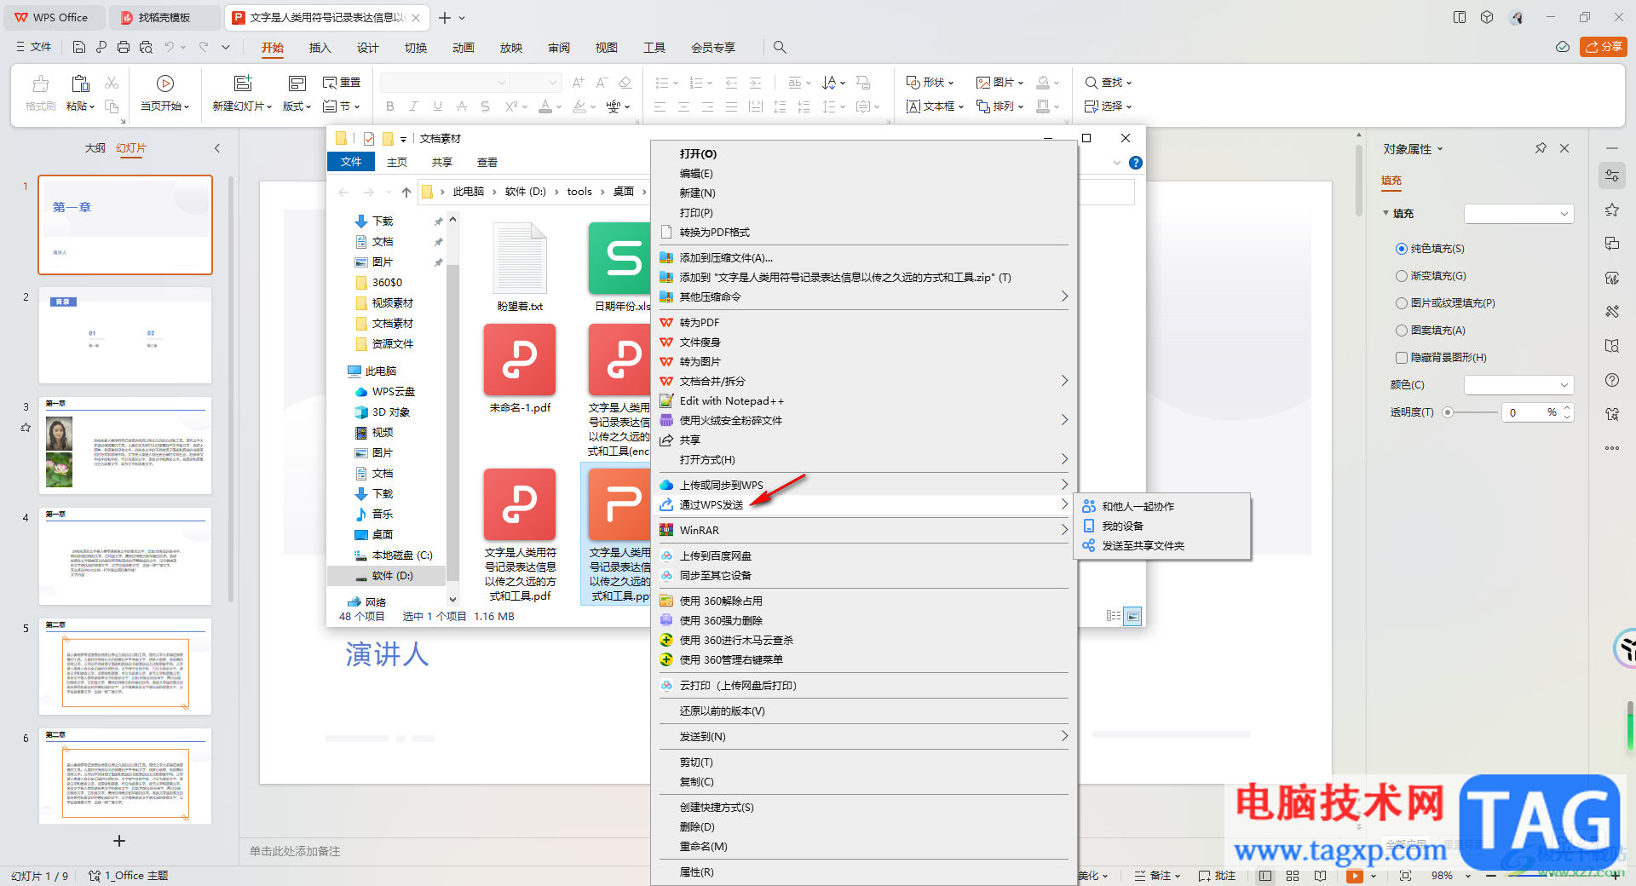This screenshot has width=1636, height=886.
Task: Click the Picture insert icon
Action: (x=983, y=83)
